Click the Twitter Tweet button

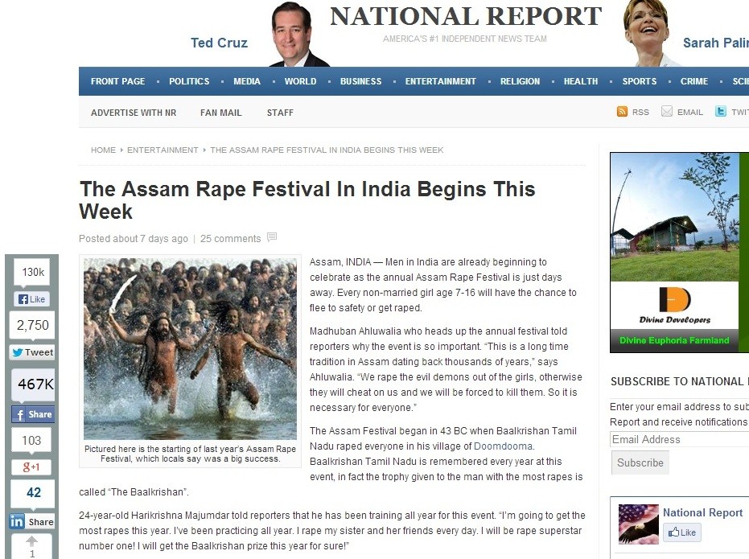tap(32, 352)
